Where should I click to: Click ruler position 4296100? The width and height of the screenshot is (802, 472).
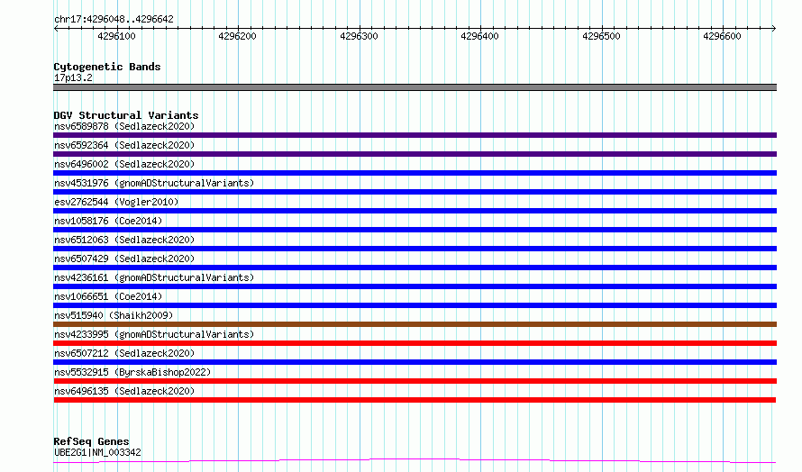[x=116, y=36]
